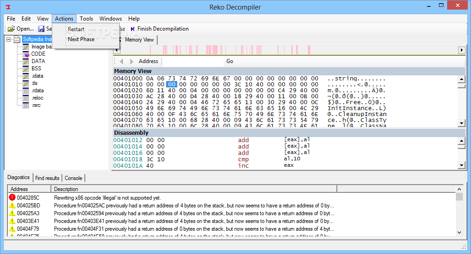Click the Open folder icon in toolbar
Viewport: 471px width, 254px height.
pyautogui.click(x=11, y=29)
